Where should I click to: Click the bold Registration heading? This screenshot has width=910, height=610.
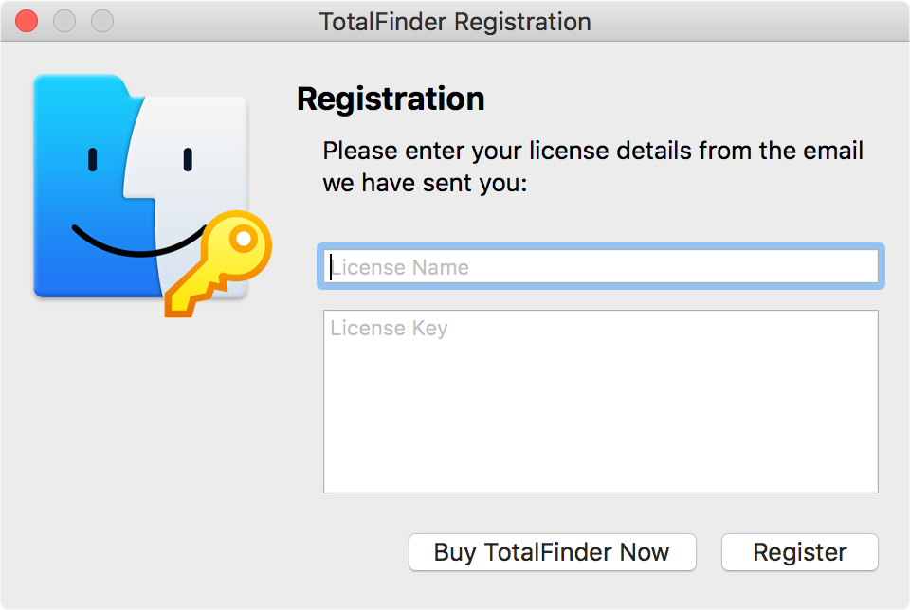[391, 99]
